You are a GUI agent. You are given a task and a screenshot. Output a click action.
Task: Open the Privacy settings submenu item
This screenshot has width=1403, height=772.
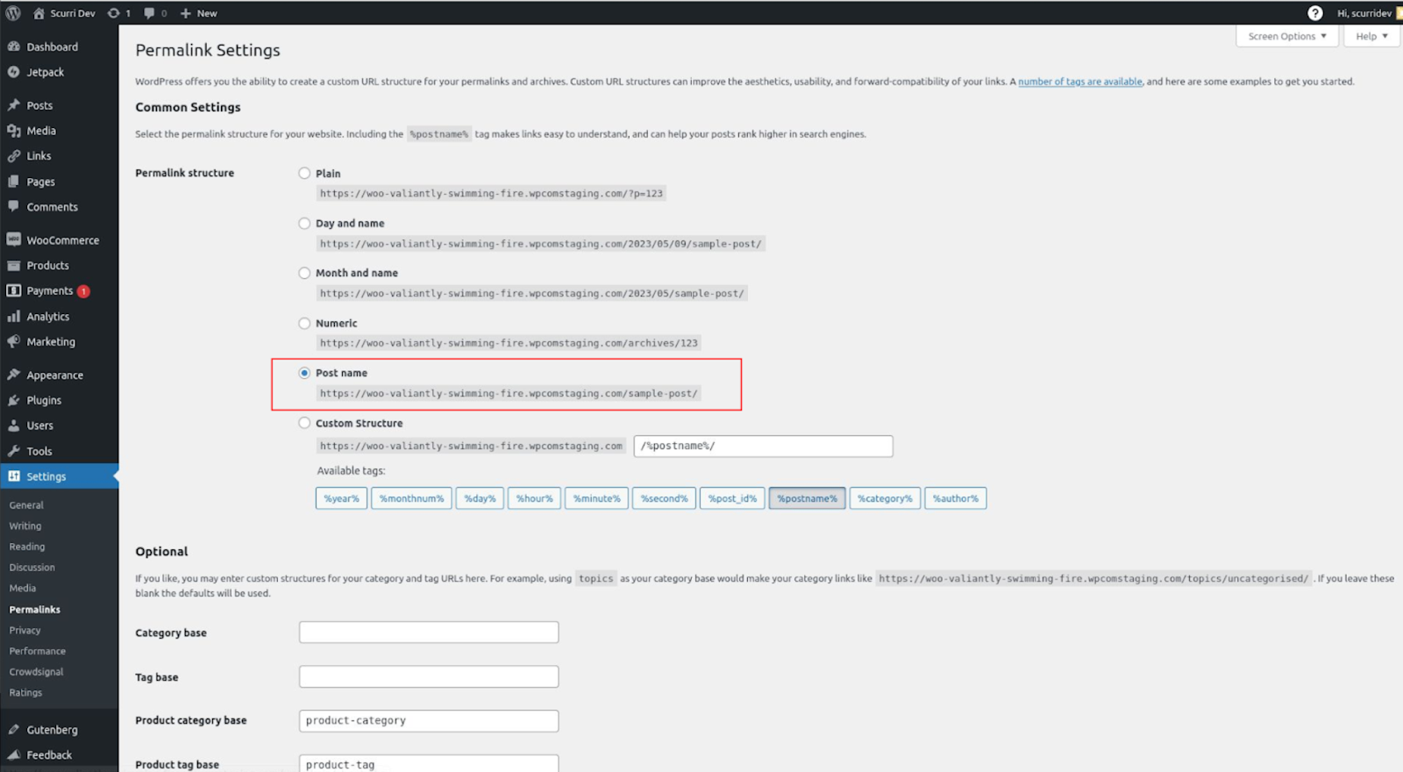[x=25, y=630]
